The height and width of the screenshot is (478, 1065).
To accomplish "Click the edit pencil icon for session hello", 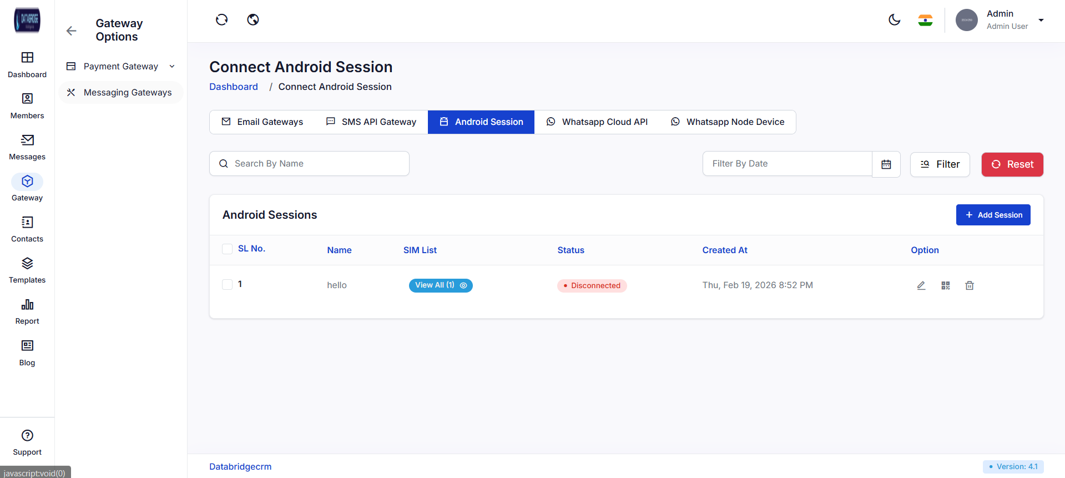I will [x=921, y=285].
